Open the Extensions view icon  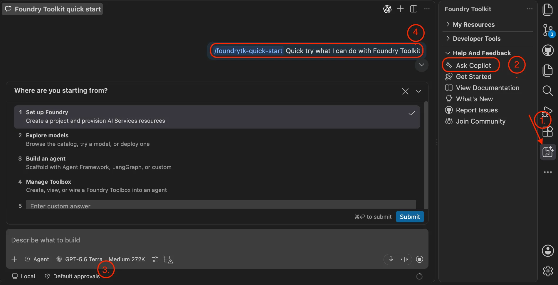click(548, 131)
